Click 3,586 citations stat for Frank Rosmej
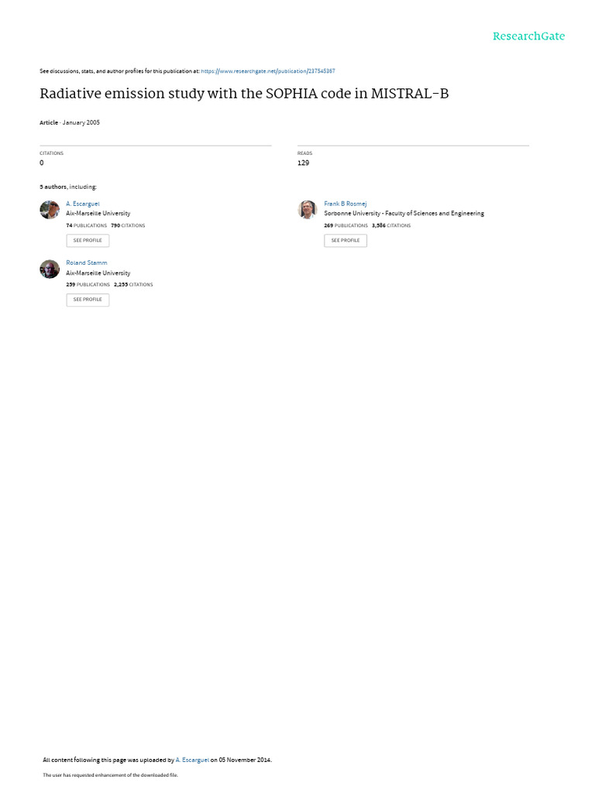Image resolution: width=595 pixels, height=793 pixels. pos(391,225)
